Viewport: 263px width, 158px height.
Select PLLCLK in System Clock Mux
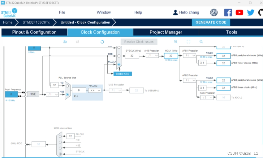click(119, 64)
